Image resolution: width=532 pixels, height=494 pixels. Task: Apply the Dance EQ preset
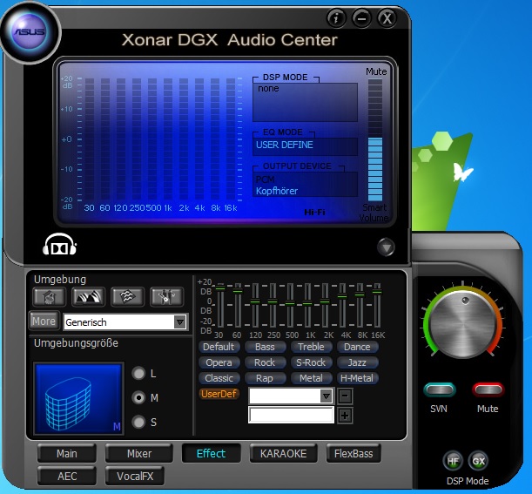click(357, 347)
